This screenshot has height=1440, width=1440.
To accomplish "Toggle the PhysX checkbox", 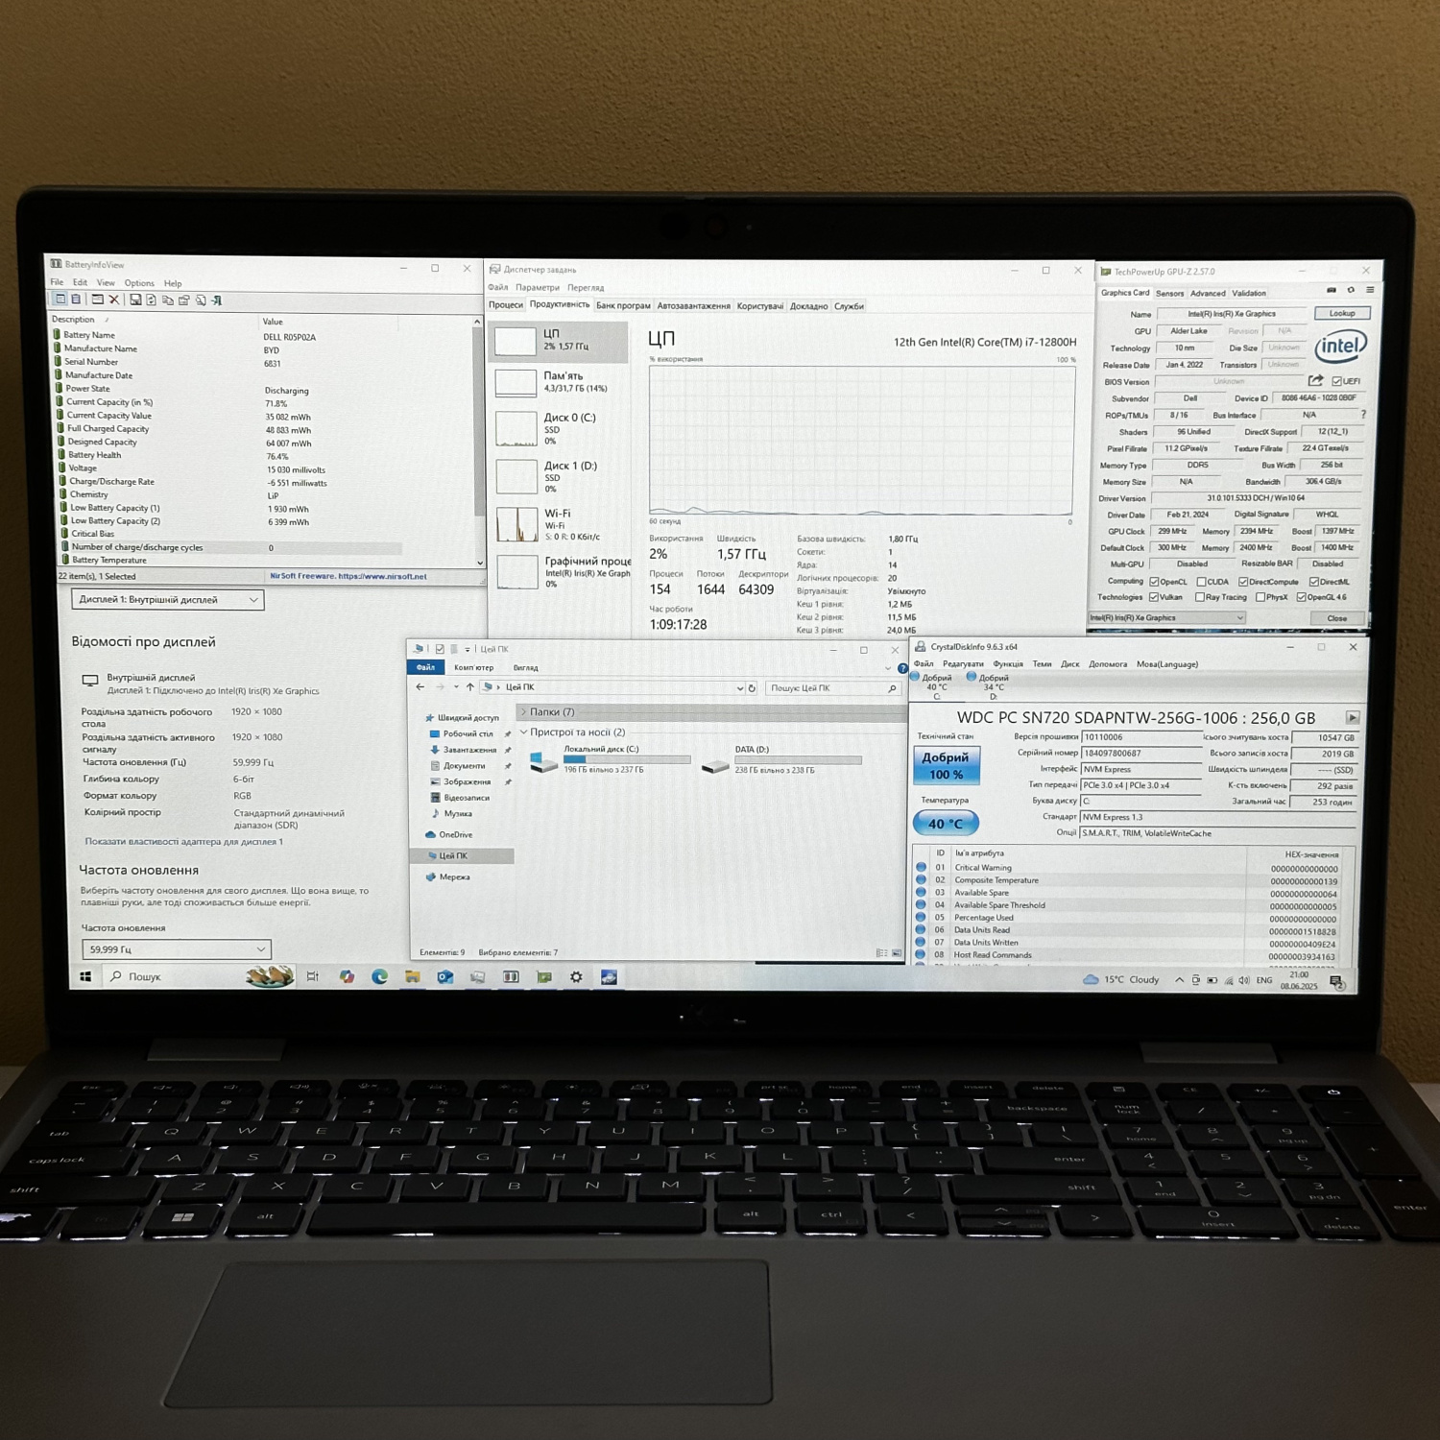I will coord(1260,597).
